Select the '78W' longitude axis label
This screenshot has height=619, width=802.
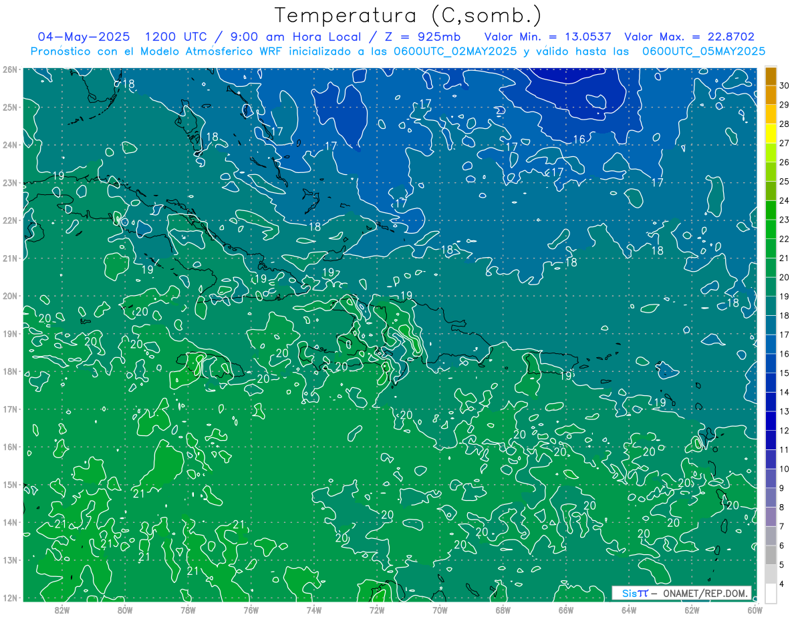(x=188, y=610)
